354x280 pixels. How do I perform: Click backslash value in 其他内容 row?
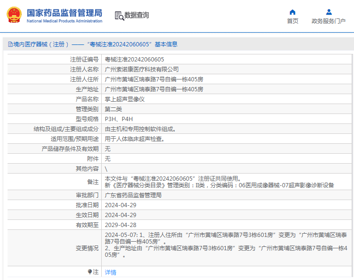(106, 169)
